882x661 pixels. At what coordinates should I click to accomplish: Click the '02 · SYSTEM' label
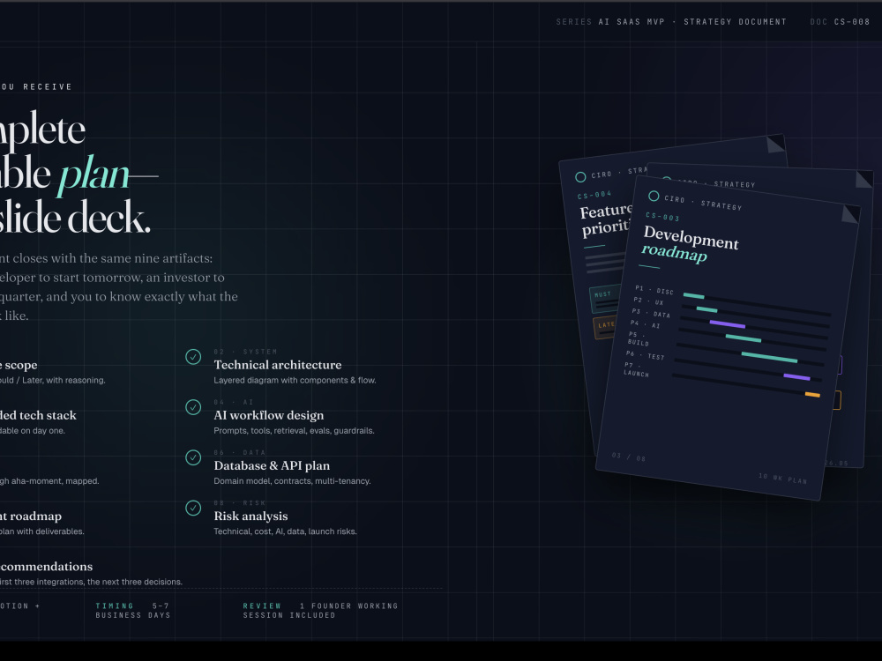245,352
